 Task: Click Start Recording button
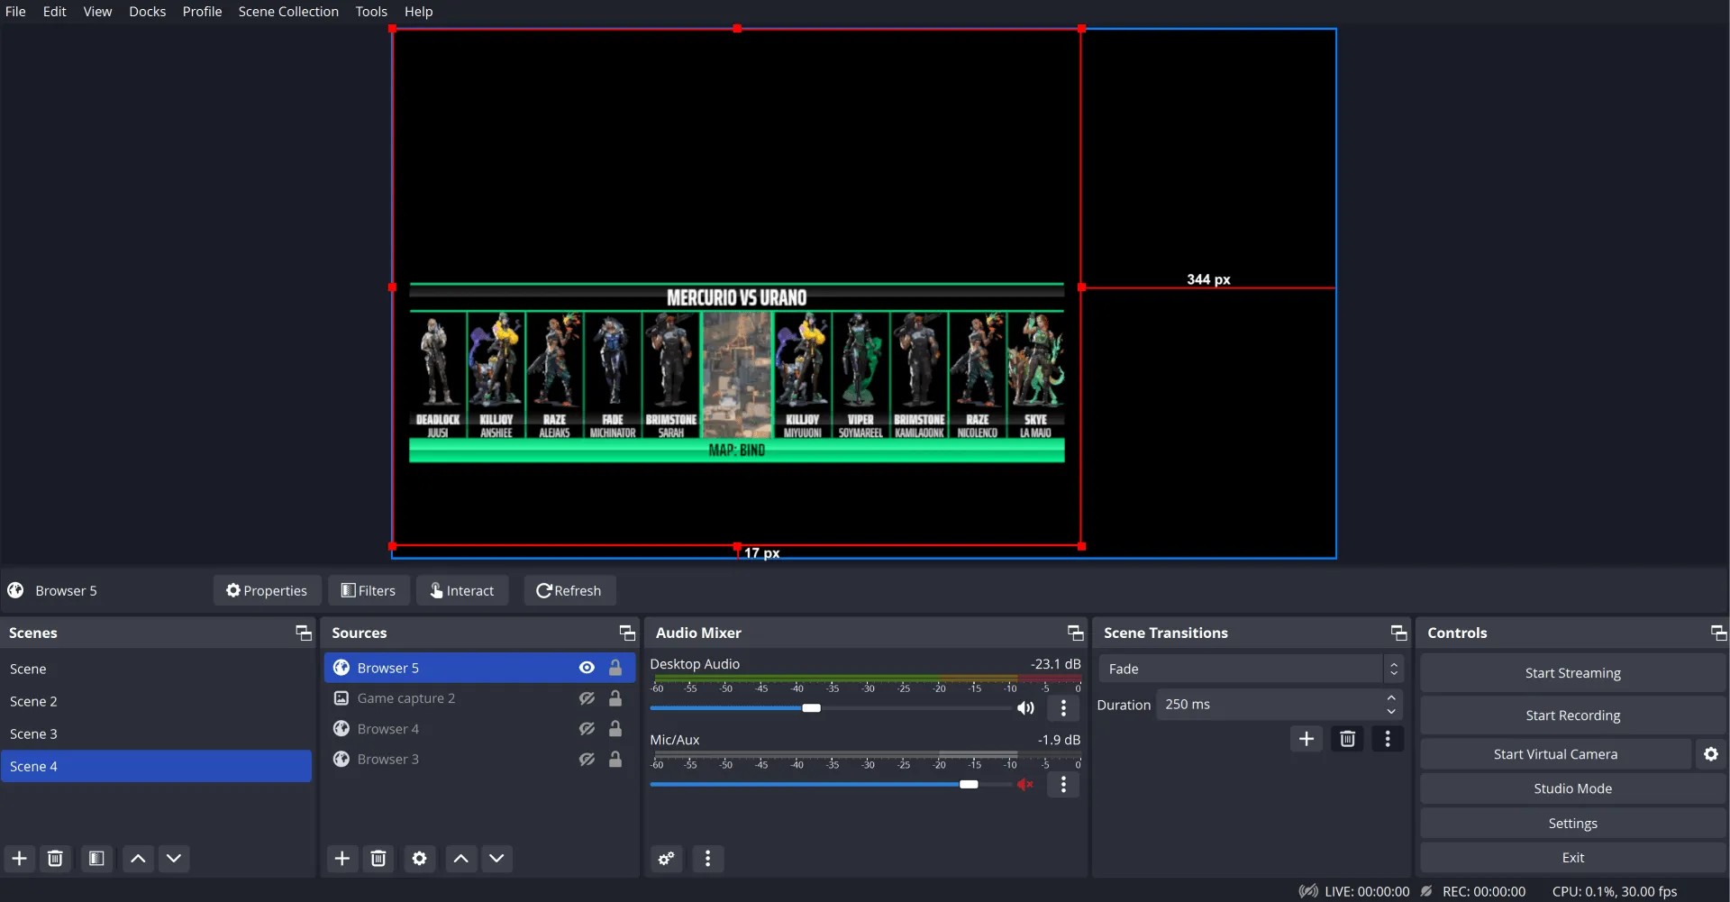pyautogui.click(x=1572, y=715)
